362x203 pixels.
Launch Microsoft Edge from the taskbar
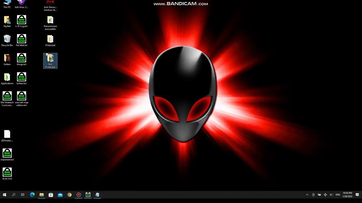(32, 195)
